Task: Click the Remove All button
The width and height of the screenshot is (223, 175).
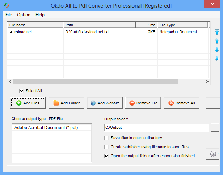Action: [181, 103]
